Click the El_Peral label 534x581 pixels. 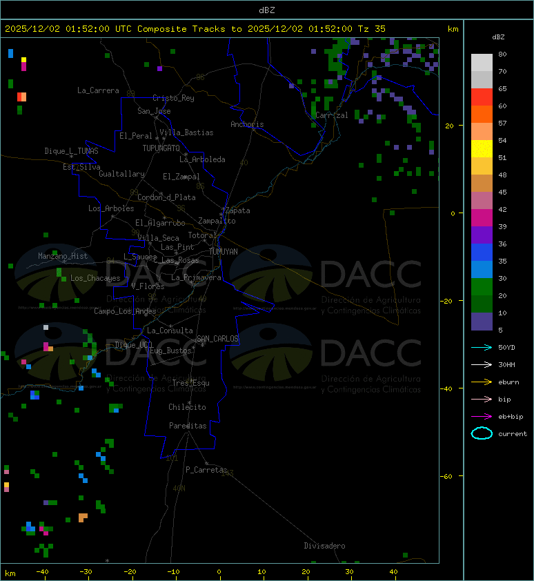[136, 136]
